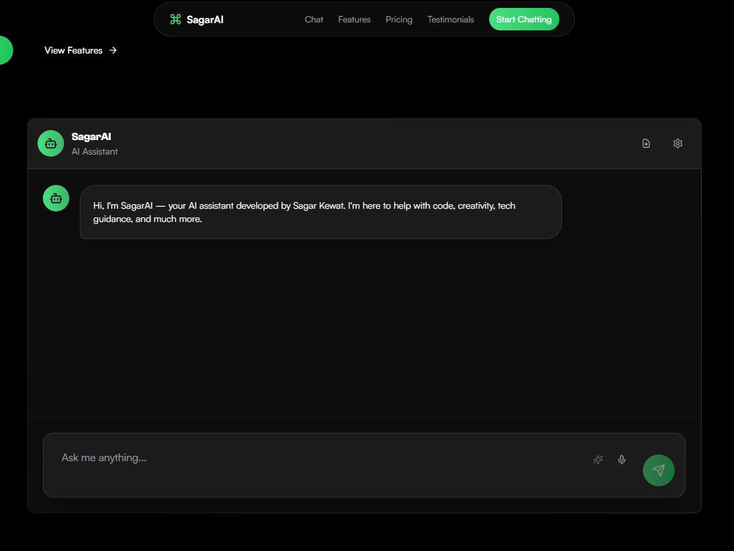Click the SagarAI brand name in navbar
734x551 pixels.
[x=205, y=19]
